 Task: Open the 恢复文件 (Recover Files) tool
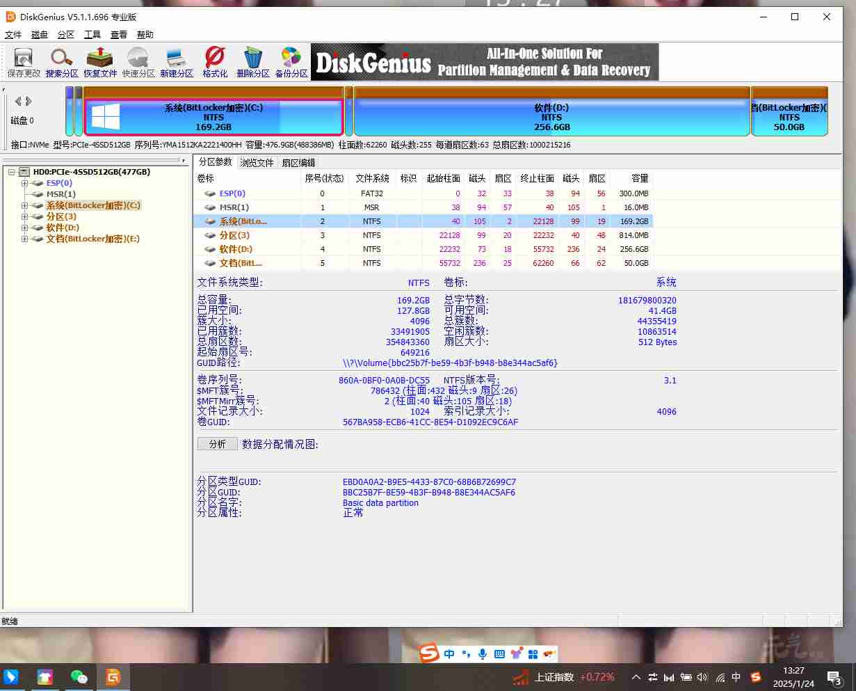click(x=100, y=62)
